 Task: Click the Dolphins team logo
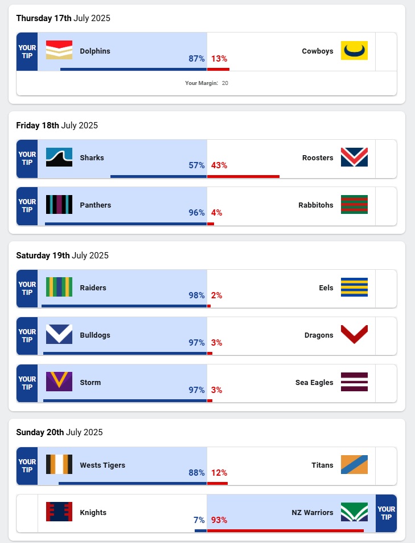(59, 50)
